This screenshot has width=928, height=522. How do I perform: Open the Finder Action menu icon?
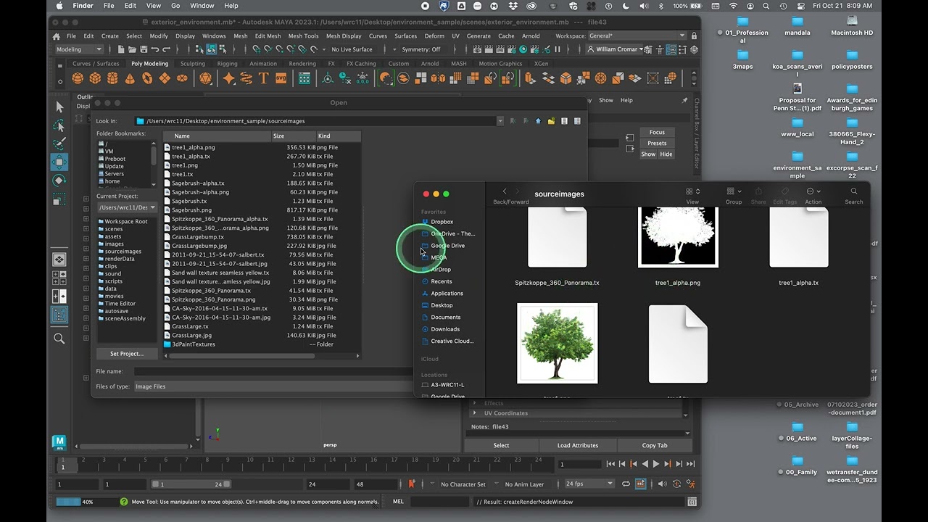(813, 191)
